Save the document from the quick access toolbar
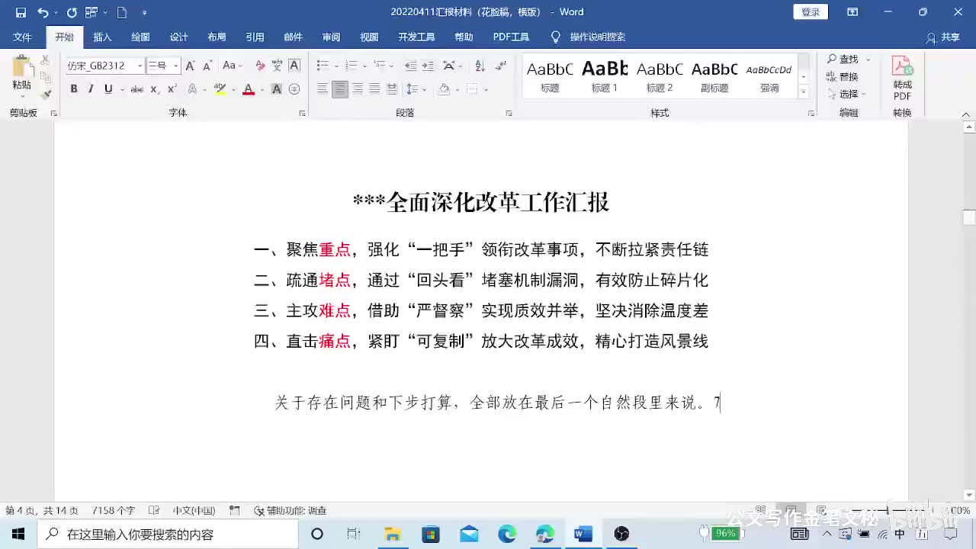The height and width of the screenshot is (549, 976). pos(21,12)
